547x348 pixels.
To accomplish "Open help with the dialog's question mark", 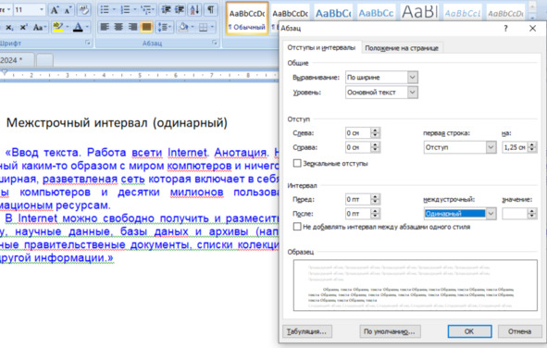I will point(505,29).
